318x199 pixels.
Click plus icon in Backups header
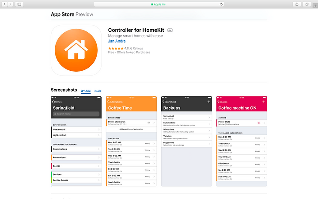[x=208, y=102]
